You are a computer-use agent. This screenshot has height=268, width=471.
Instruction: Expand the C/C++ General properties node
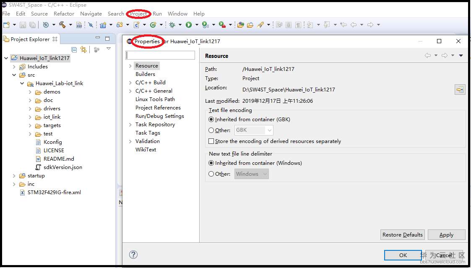point(130,91)
